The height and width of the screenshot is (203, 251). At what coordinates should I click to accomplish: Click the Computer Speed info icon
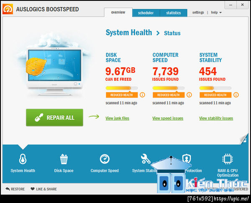click(x=189, y=95)
